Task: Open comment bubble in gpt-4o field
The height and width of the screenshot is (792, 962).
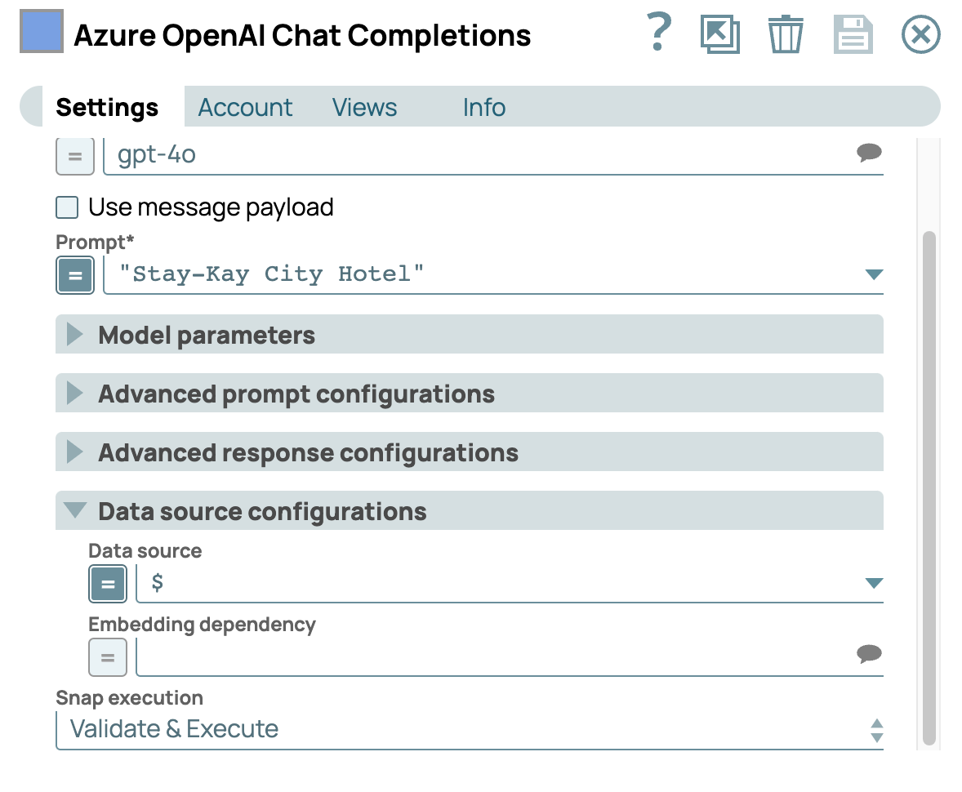Action: tap(869, 153)
